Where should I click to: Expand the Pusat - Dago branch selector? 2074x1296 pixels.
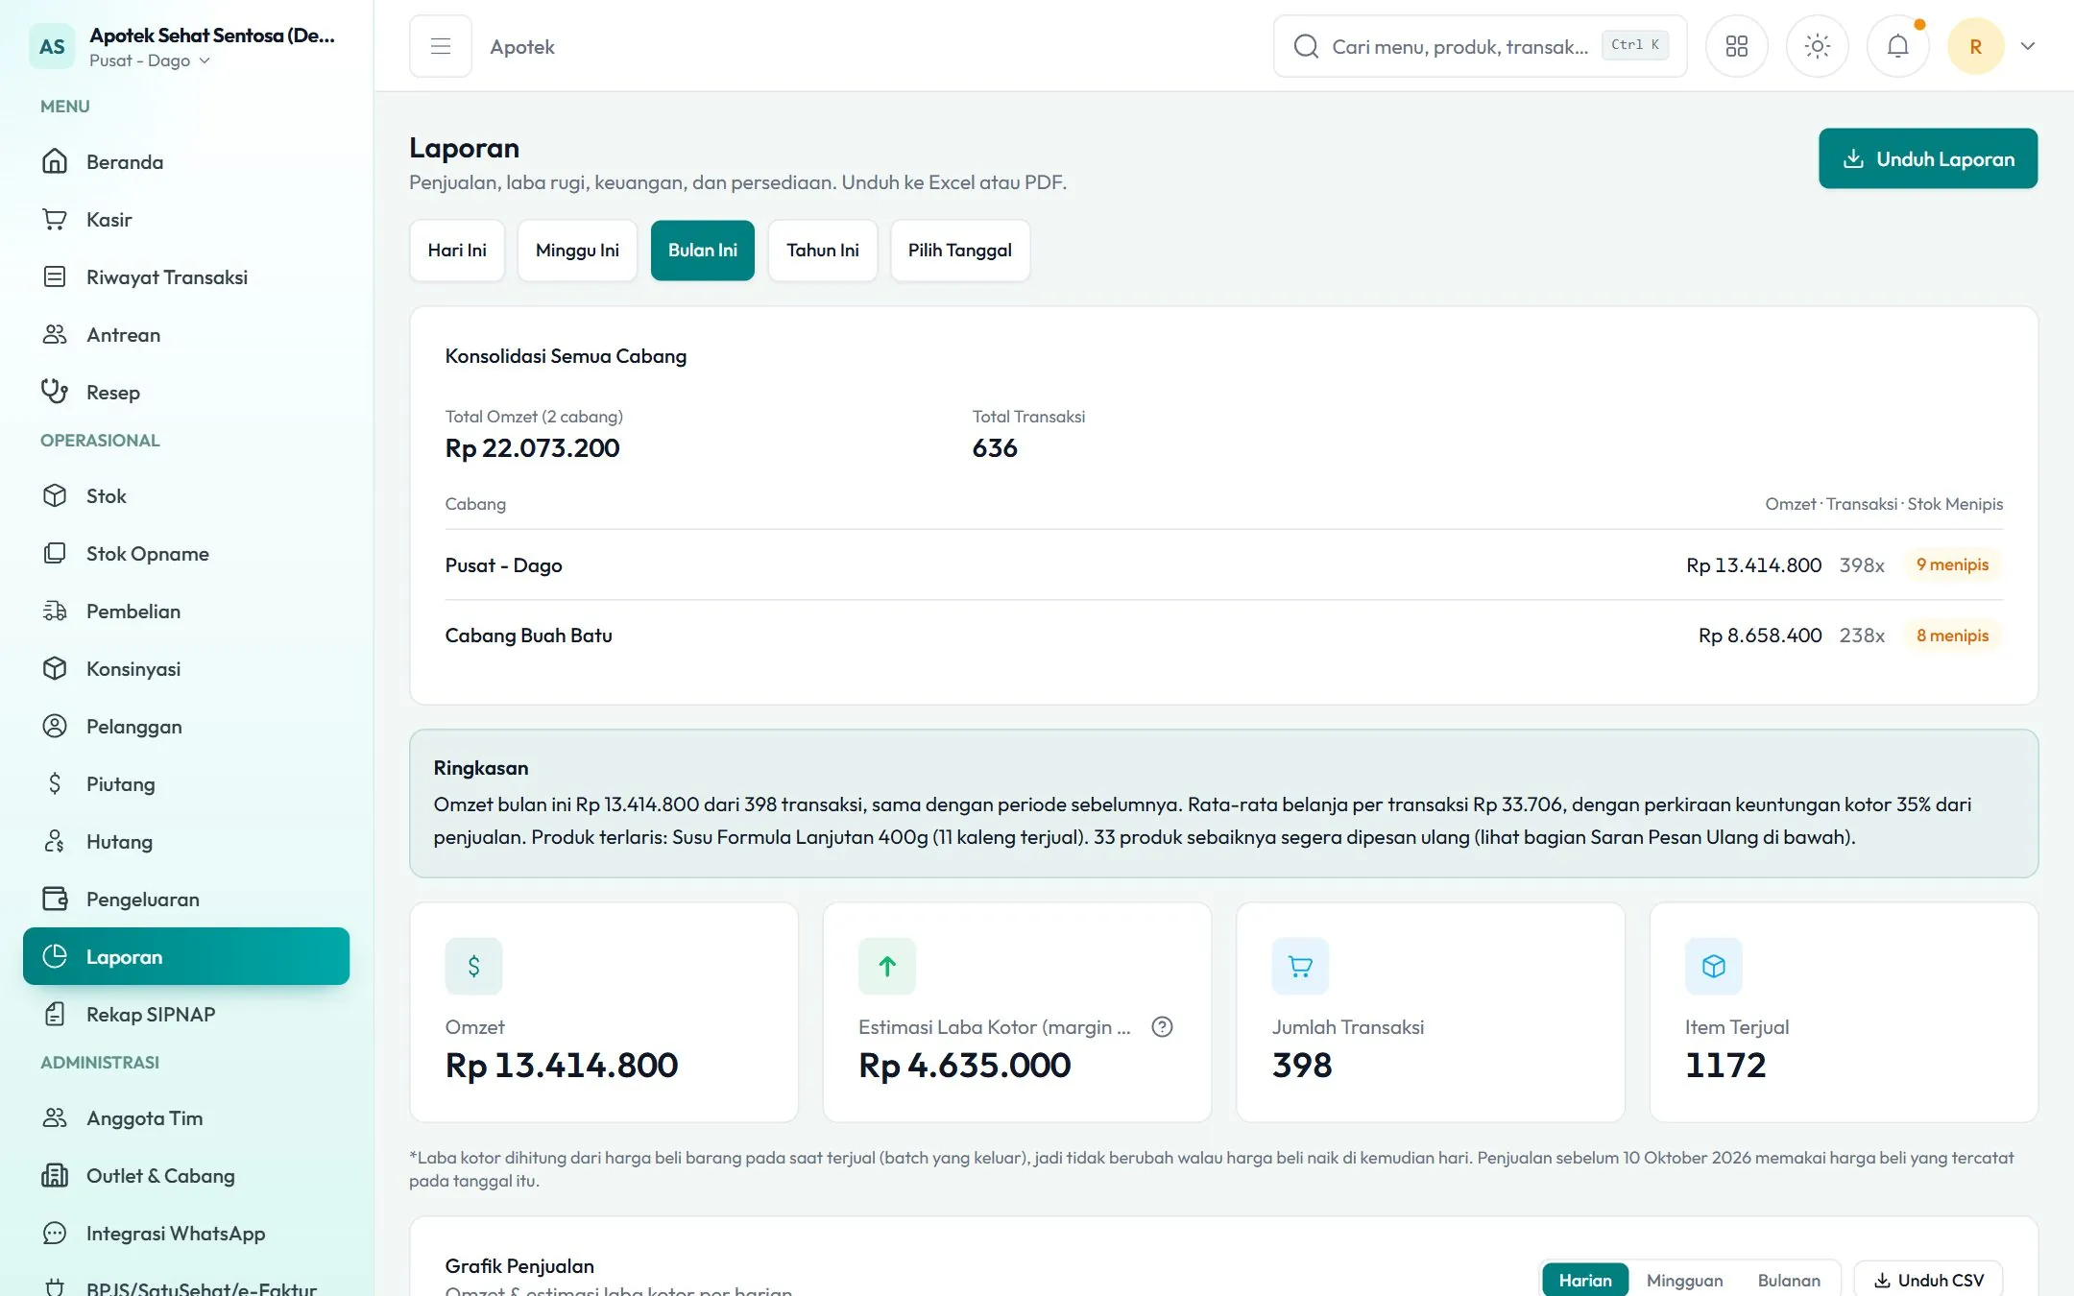pyautogui.click(x=150, y=60)
